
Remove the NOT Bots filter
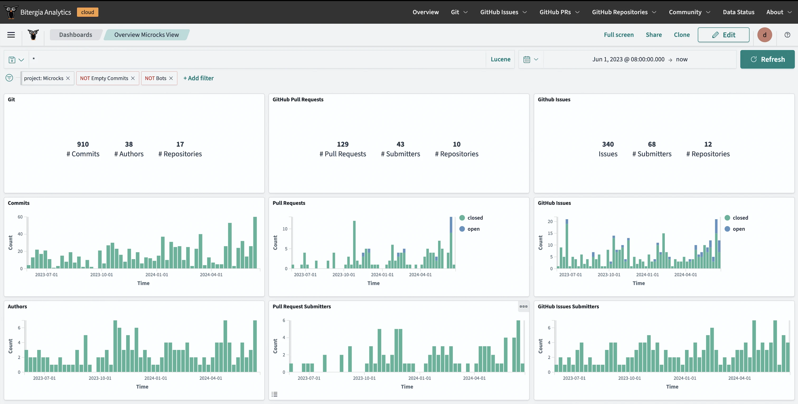[171, 78]
